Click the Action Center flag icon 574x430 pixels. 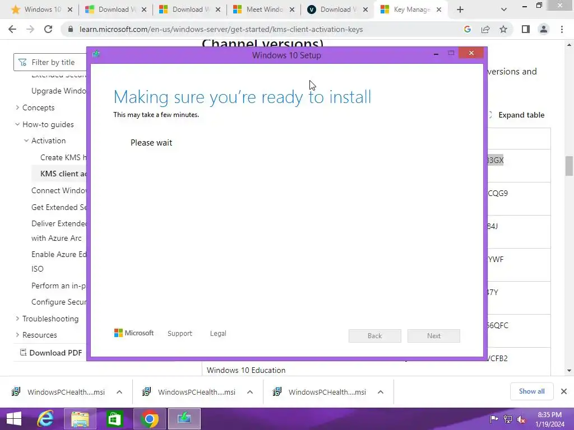tap(494, 419)
